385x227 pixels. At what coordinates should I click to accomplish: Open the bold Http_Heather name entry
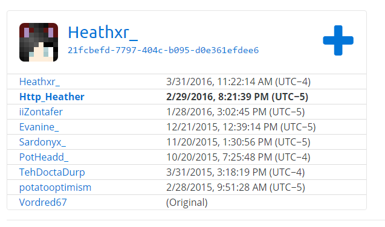(x=52, y=97)
